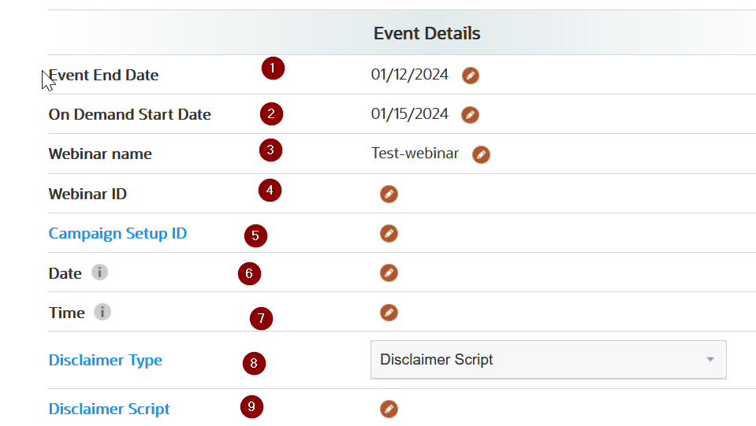Open the Campaign Setup ID link
The image size is (756, 426).
(117, 234)
